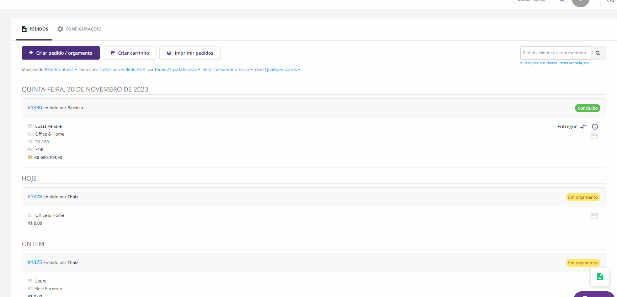Open the history clock icon for order #1330
This screenshot has width=617, height=297.
pos(595,127)
